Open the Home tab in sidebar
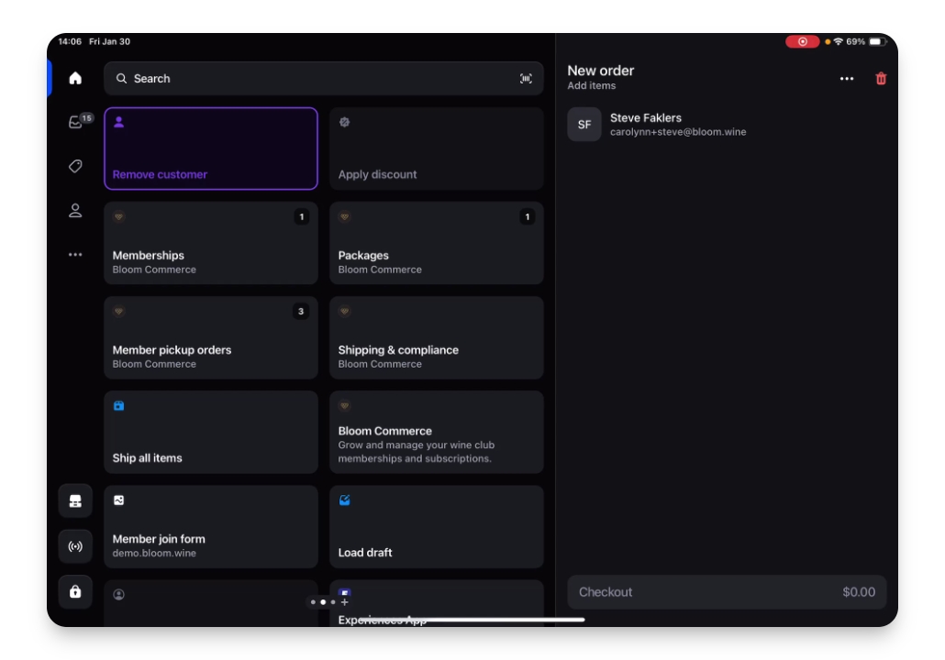The image size is (945, 660). pyautogui.click(x=74, y=78)
